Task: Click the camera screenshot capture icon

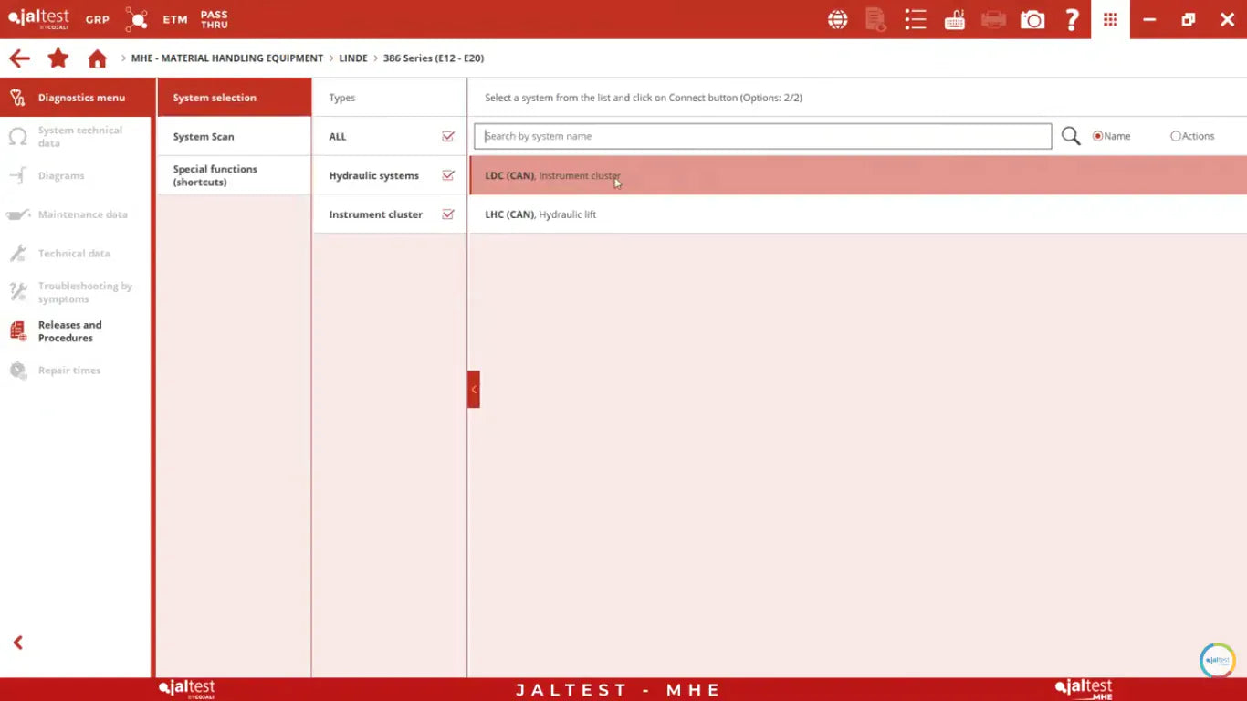Action: pos(1032,19)
